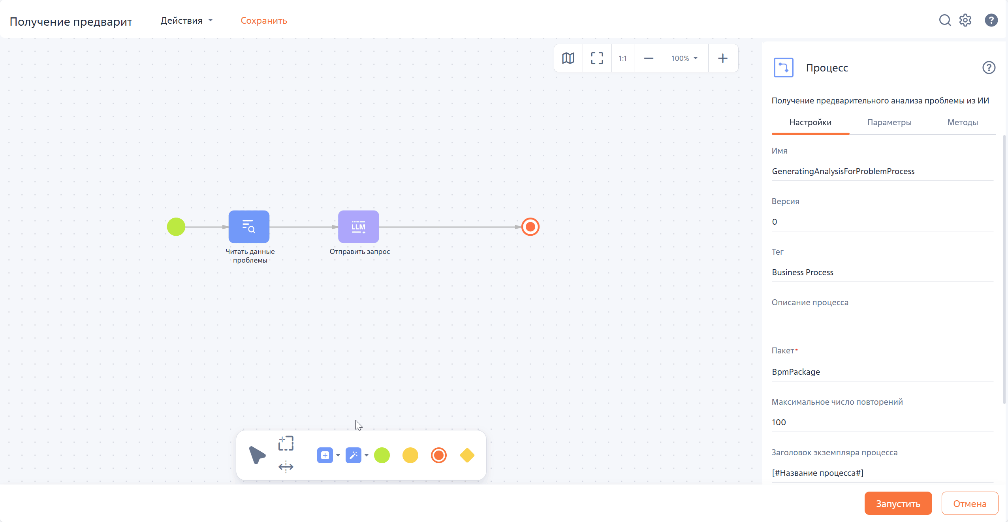Viewport: 1008px width, 522px height.
Task: Open the 100% zoom level dropdown
Action: tap(685, 58)
